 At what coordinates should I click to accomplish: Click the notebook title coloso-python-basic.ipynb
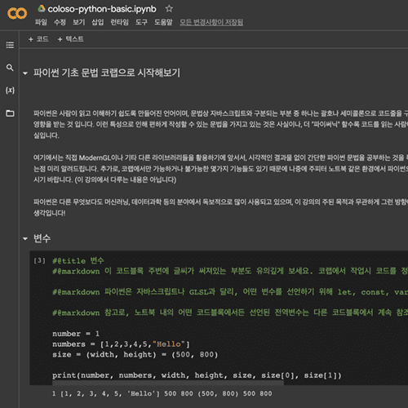[x=102, y=9]
